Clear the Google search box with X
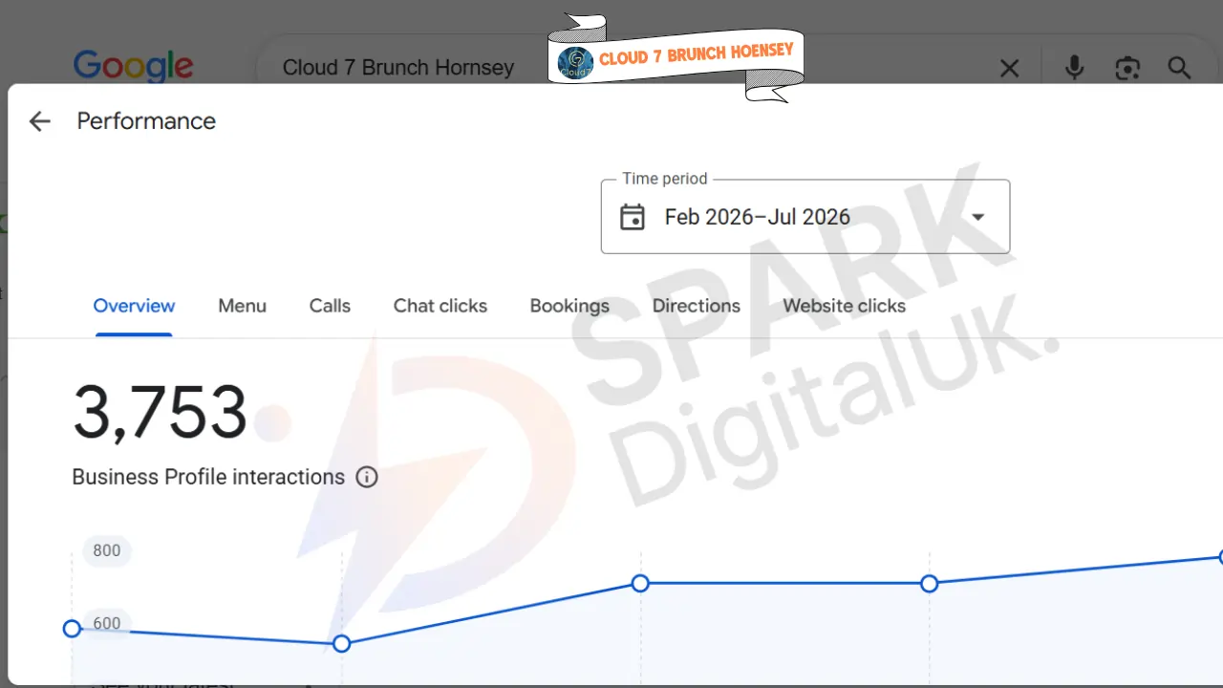 1009,68
